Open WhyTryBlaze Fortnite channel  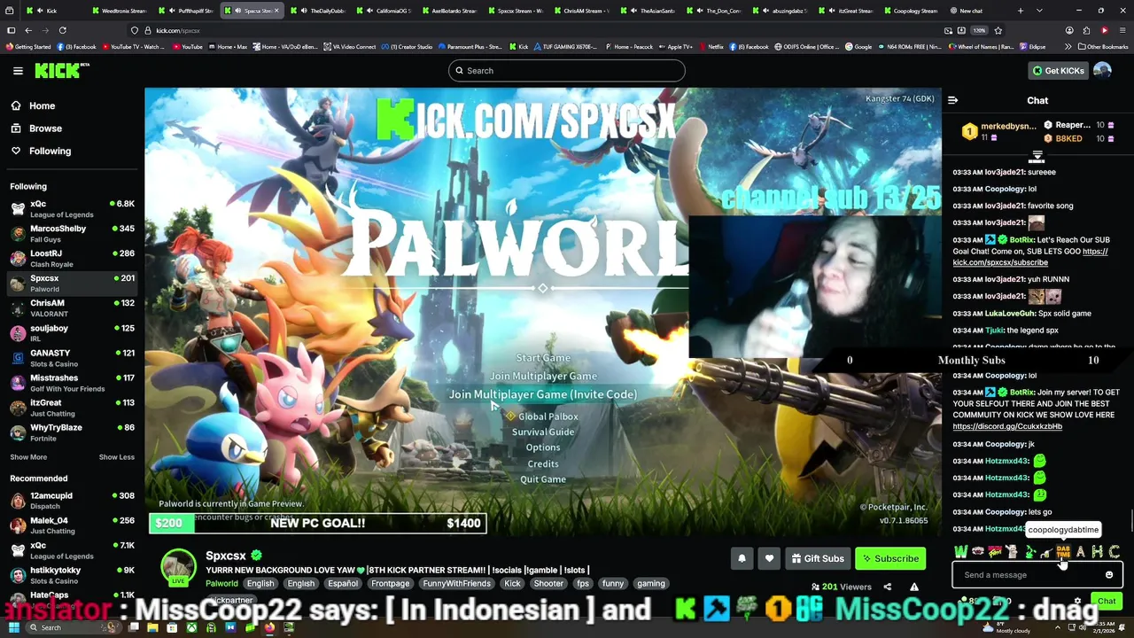pyautogui.click(x=73, y=432)
